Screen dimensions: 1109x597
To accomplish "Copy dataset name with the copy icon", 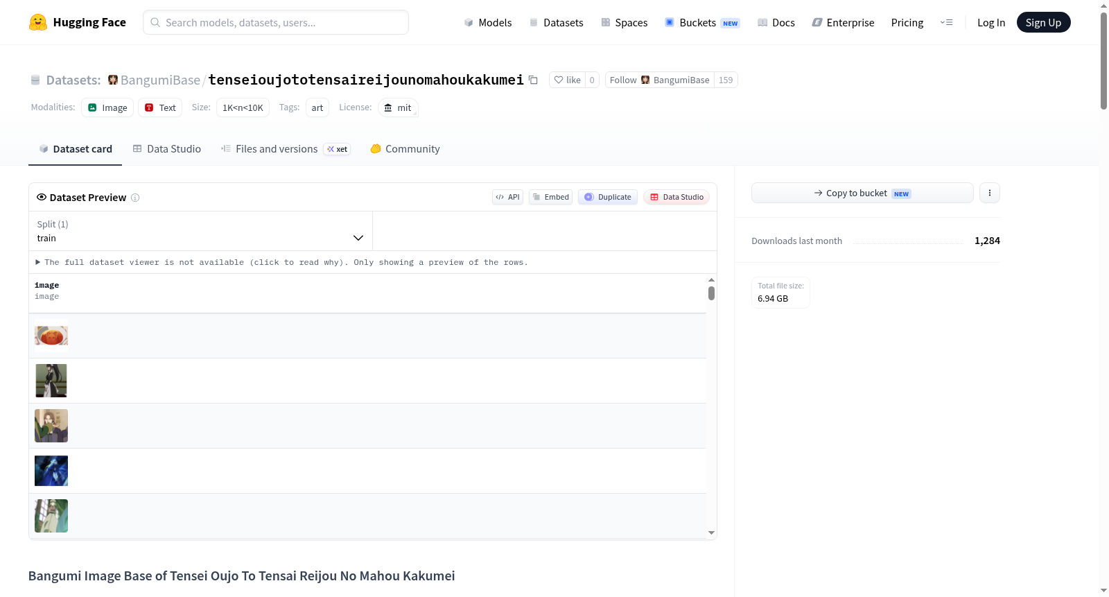I will (533, 80).
